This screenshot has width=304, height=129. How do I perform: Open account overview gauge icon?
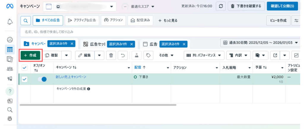click(10, 40)
